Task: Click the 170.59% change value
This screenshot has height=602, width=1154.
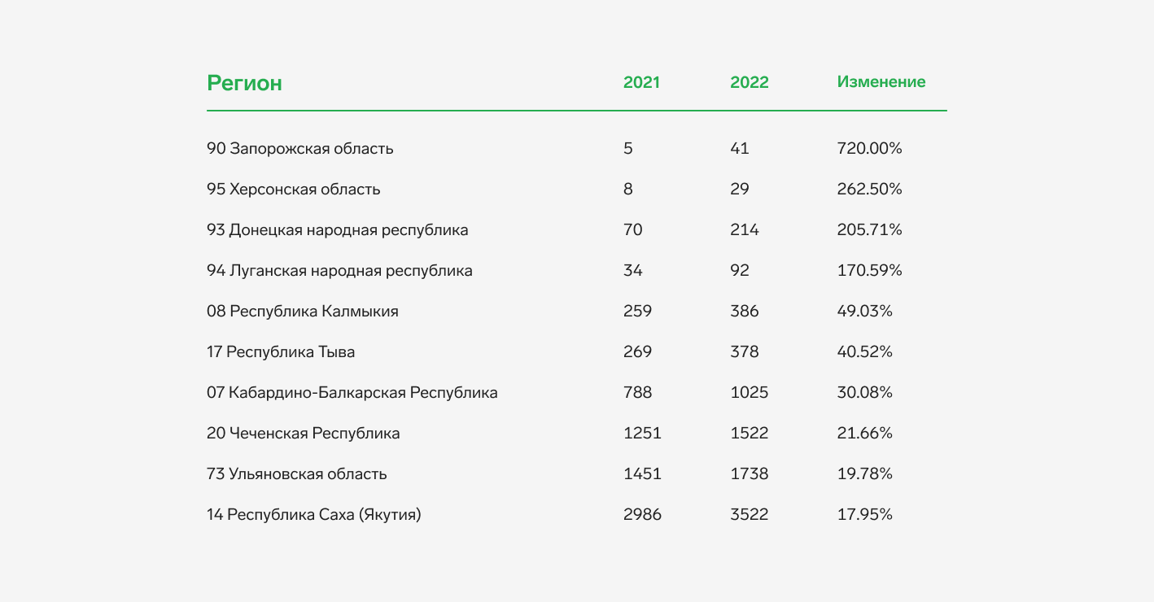Action: pyautogui.click(x=870, y=271)
